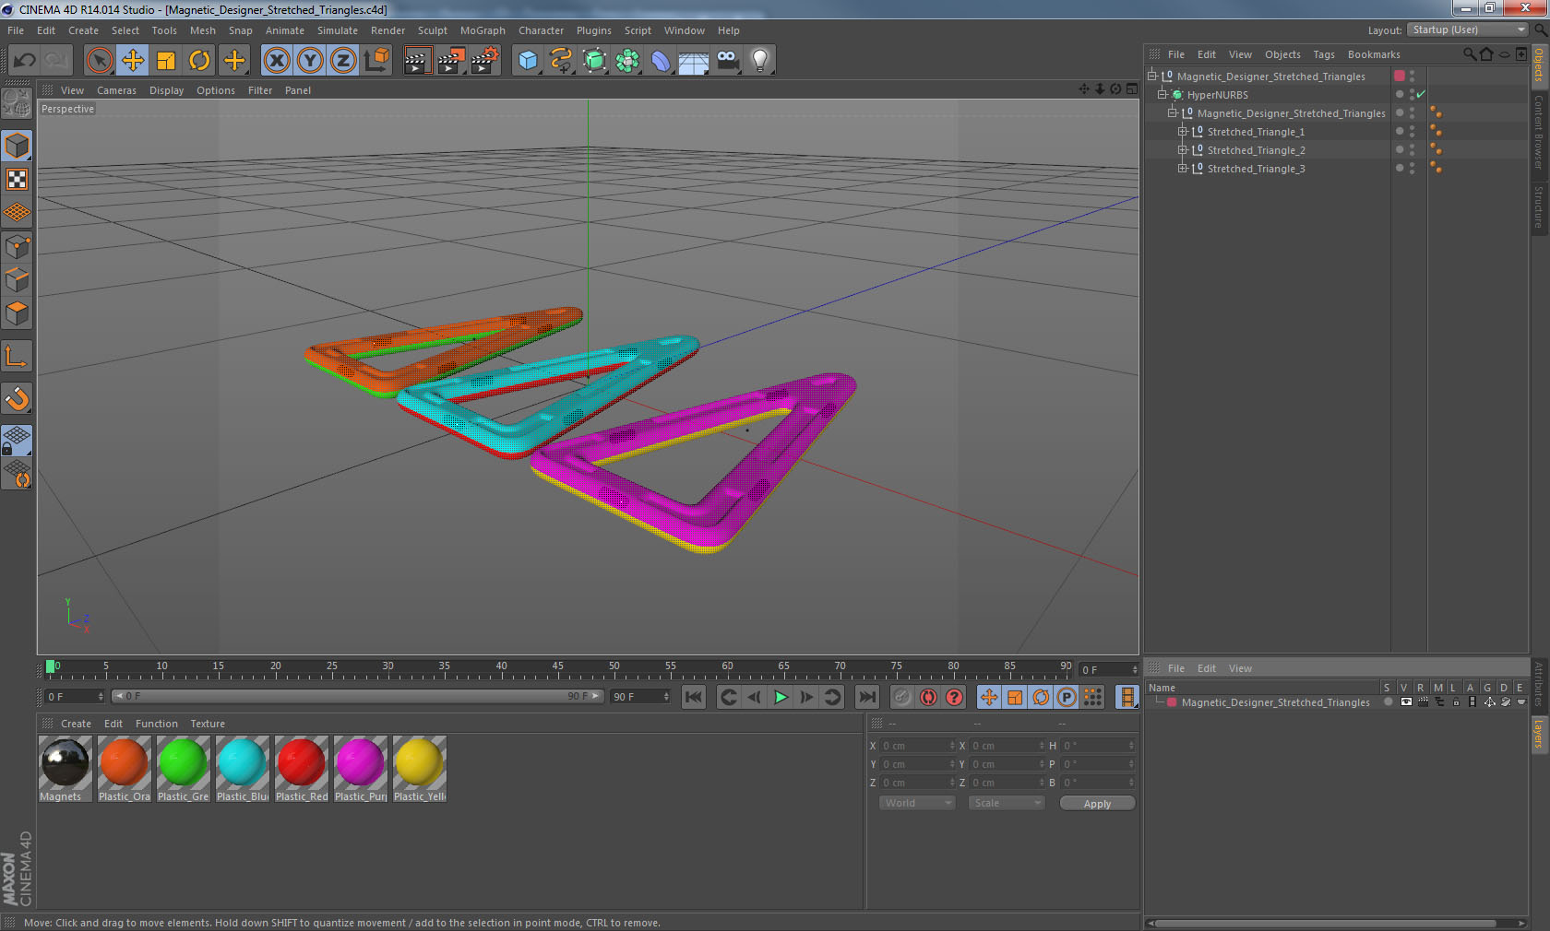
Task: Add a Light object
Action: pos(760,61)
